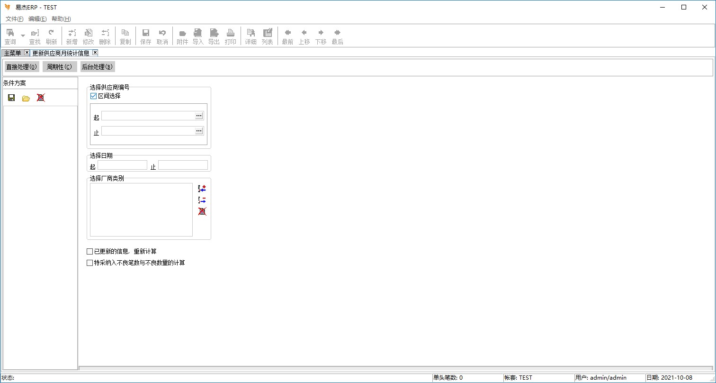Click the 直接处理(O) button
Viewport: 716px width, 383px height.
click(x=21, y=67)
